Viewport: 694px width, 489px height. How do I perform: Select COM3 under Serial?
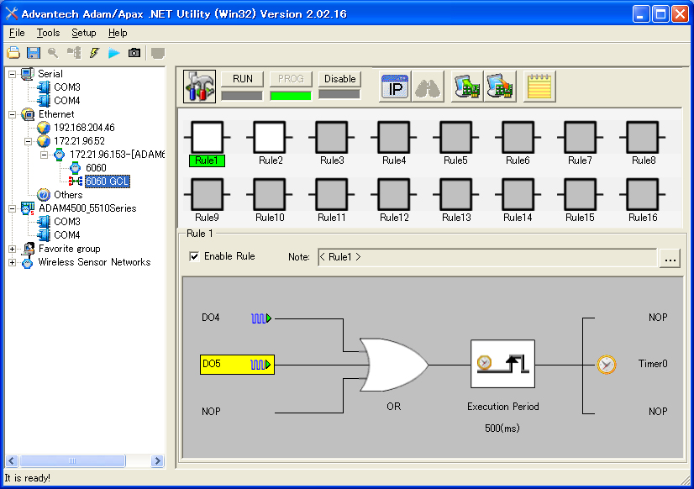point(67,87)
